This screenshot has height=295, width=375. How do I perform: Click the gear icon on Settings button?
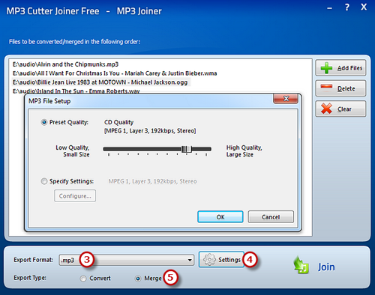point(209,260)
